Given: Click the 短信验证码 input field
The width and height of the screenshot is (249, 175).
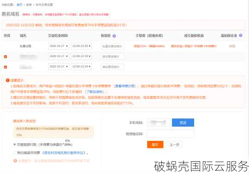Looking at the screenshot, I should [x=171, y=134].
